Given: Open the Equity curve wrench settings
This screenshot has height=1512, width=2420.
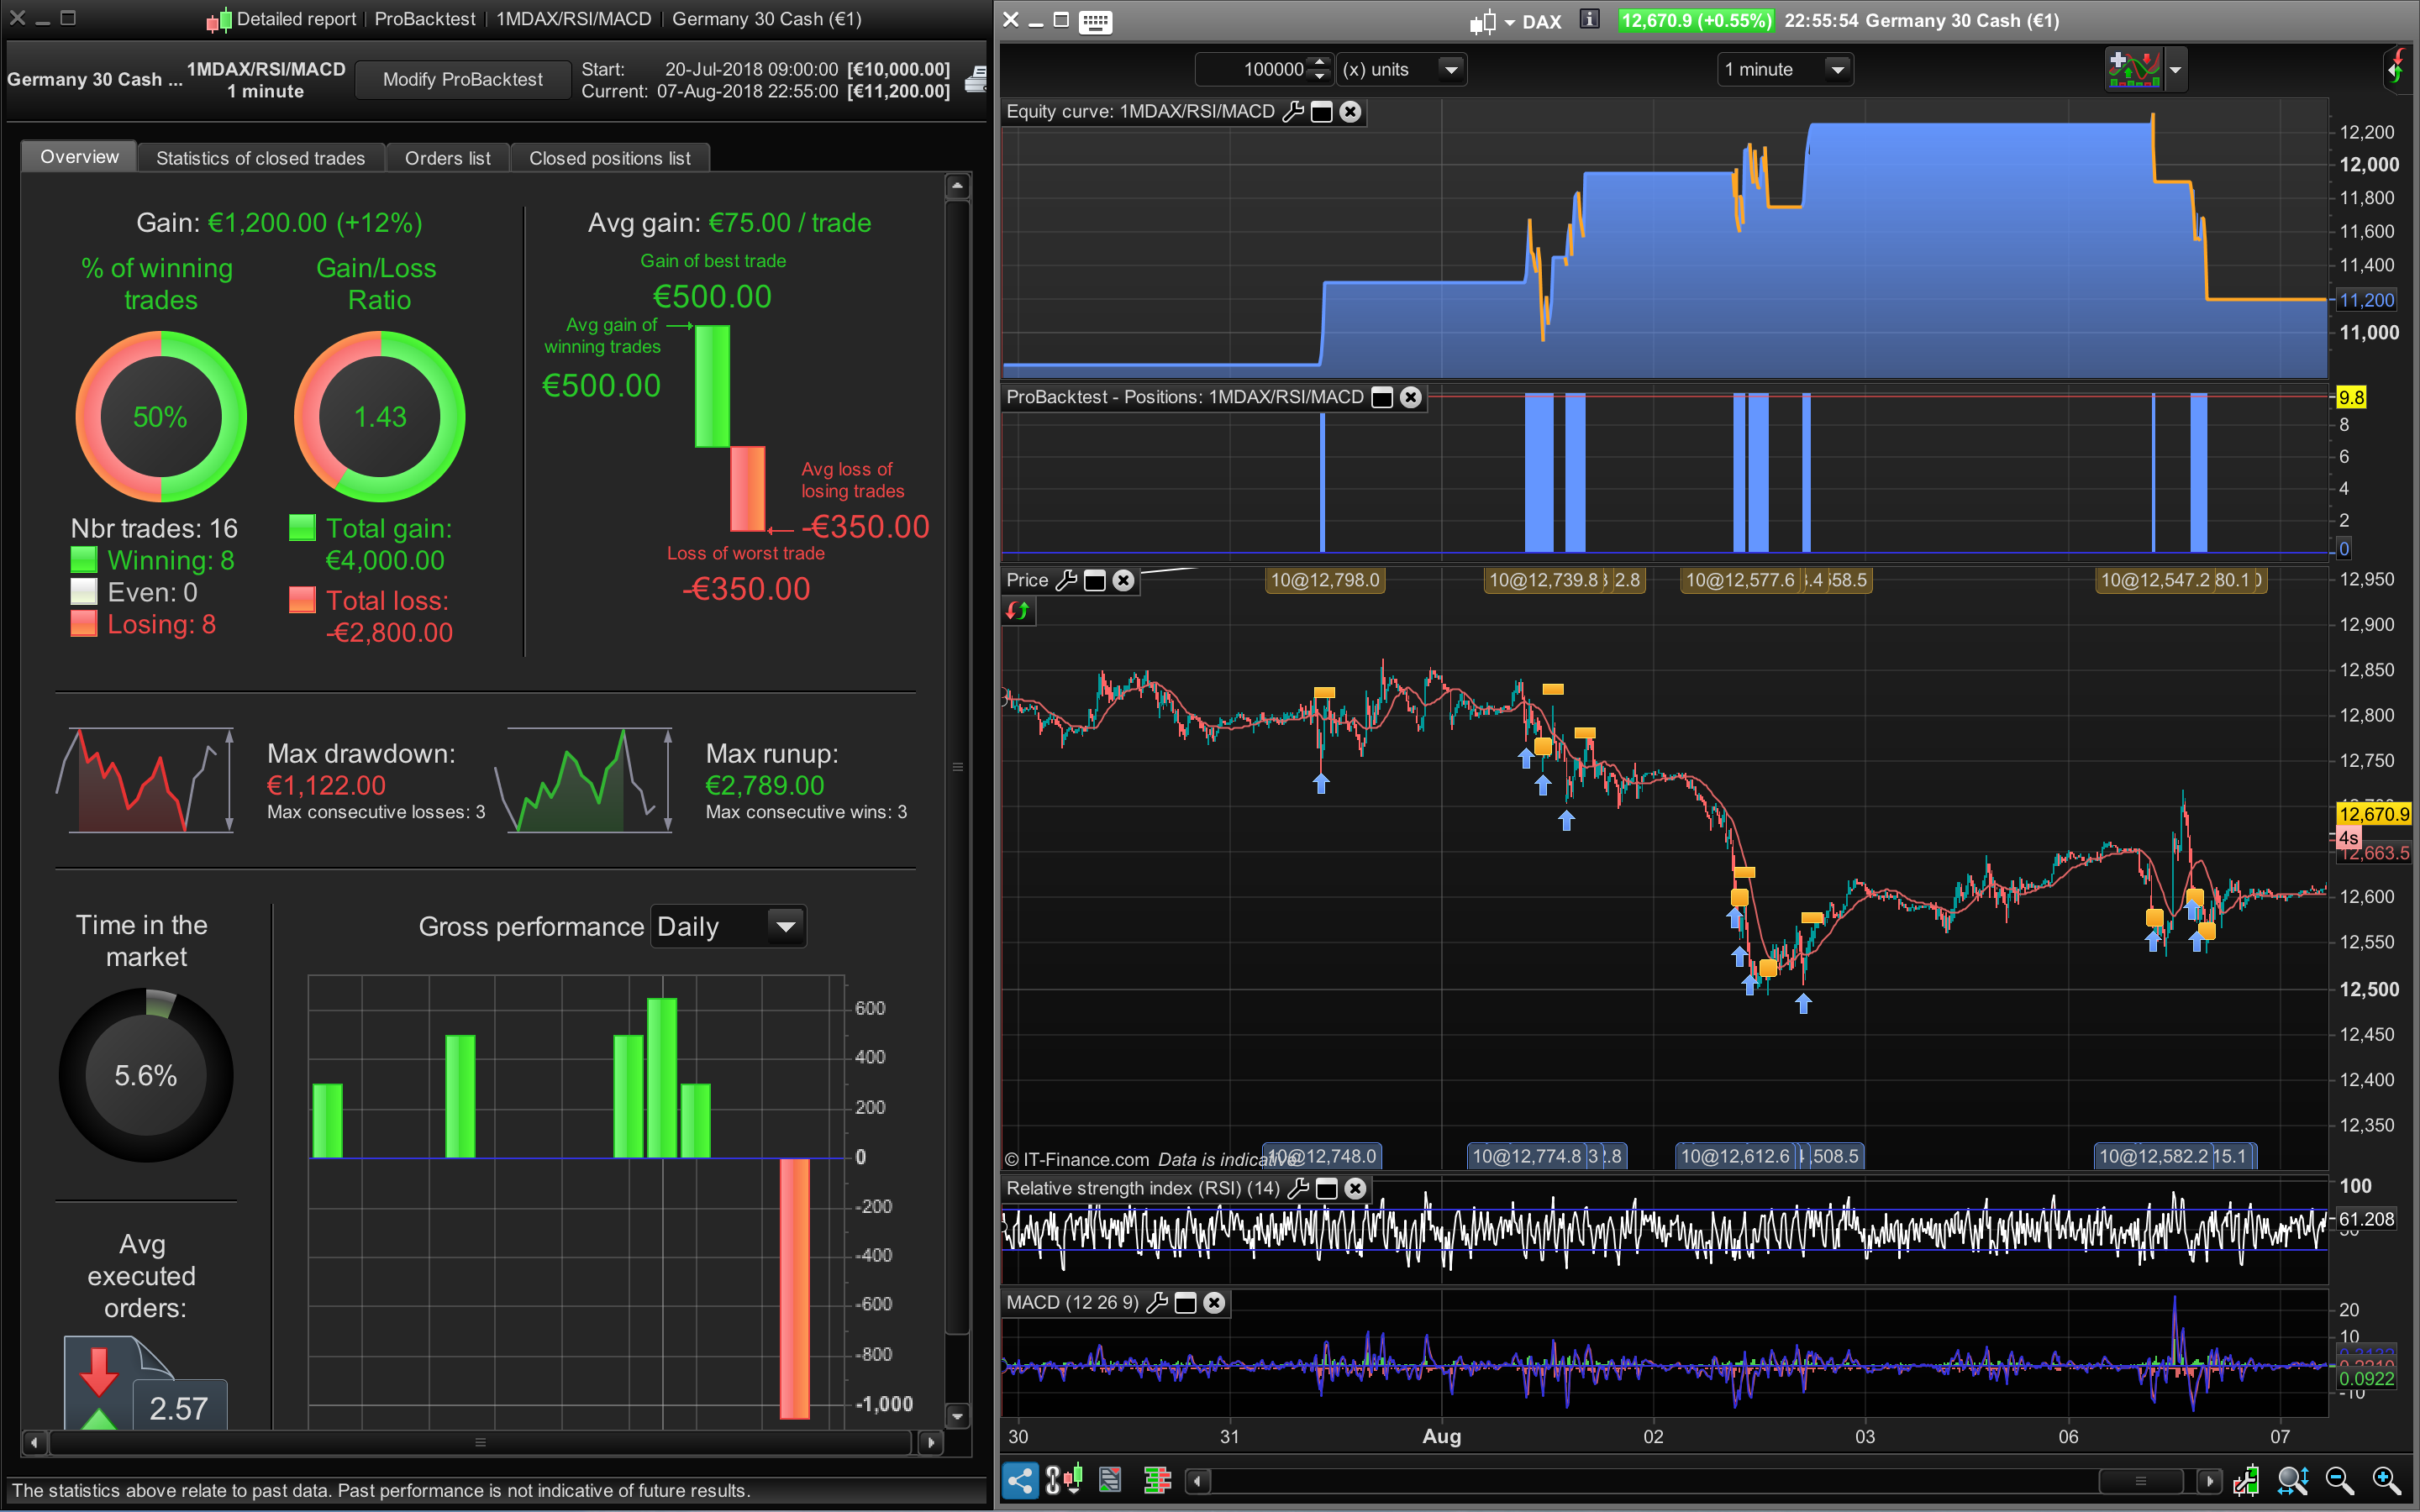Looking at the screenshot, I should click(x=1293, y=112).
